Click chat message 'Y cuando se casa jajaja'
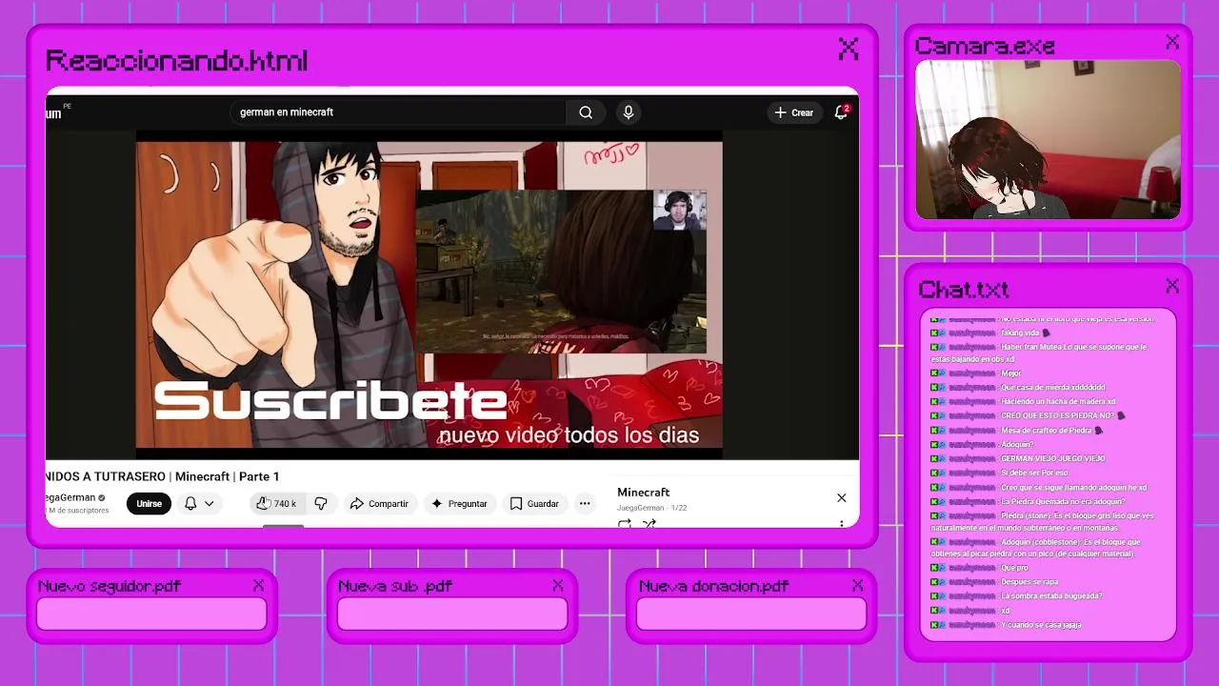Screen dimensions: 1219x686 (1041, 625)
